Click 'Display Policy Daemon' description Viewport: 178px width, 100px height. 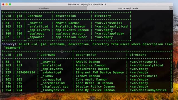click(95, 87)
